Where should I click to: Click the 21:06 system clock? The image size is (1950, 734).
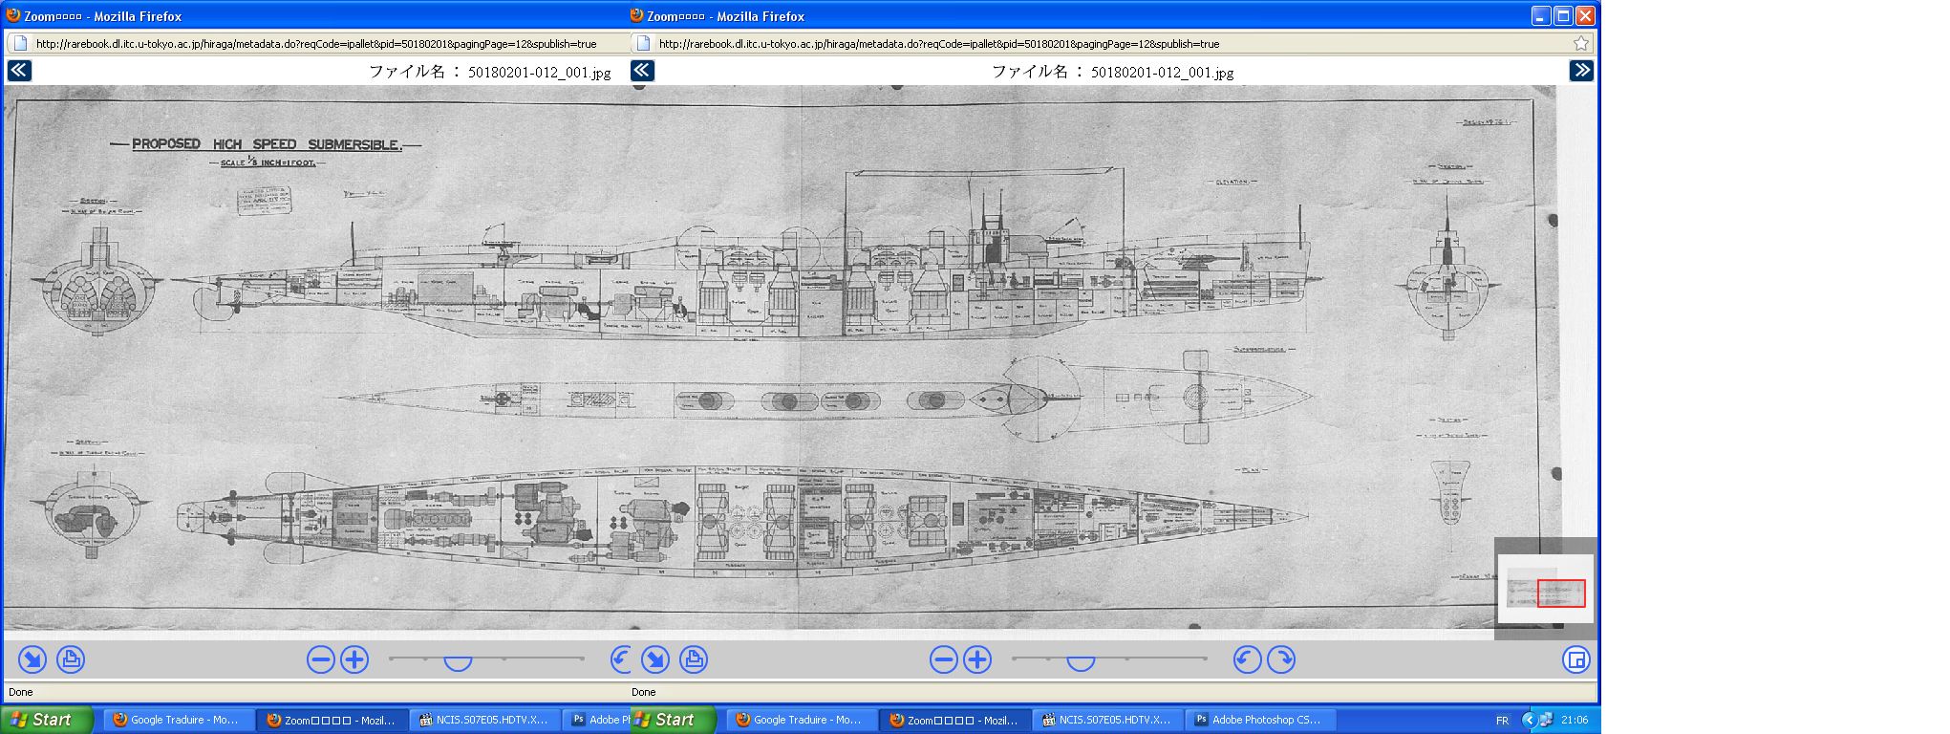tap(1575, 720)
